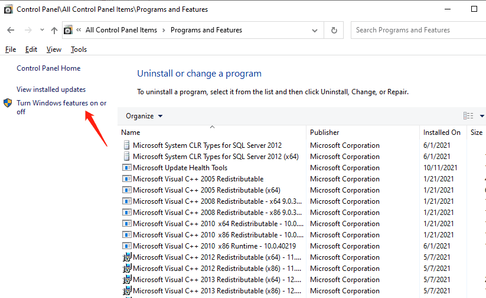
Task: Expand the view options dropdown arrow
Action: tap(482, 116)
